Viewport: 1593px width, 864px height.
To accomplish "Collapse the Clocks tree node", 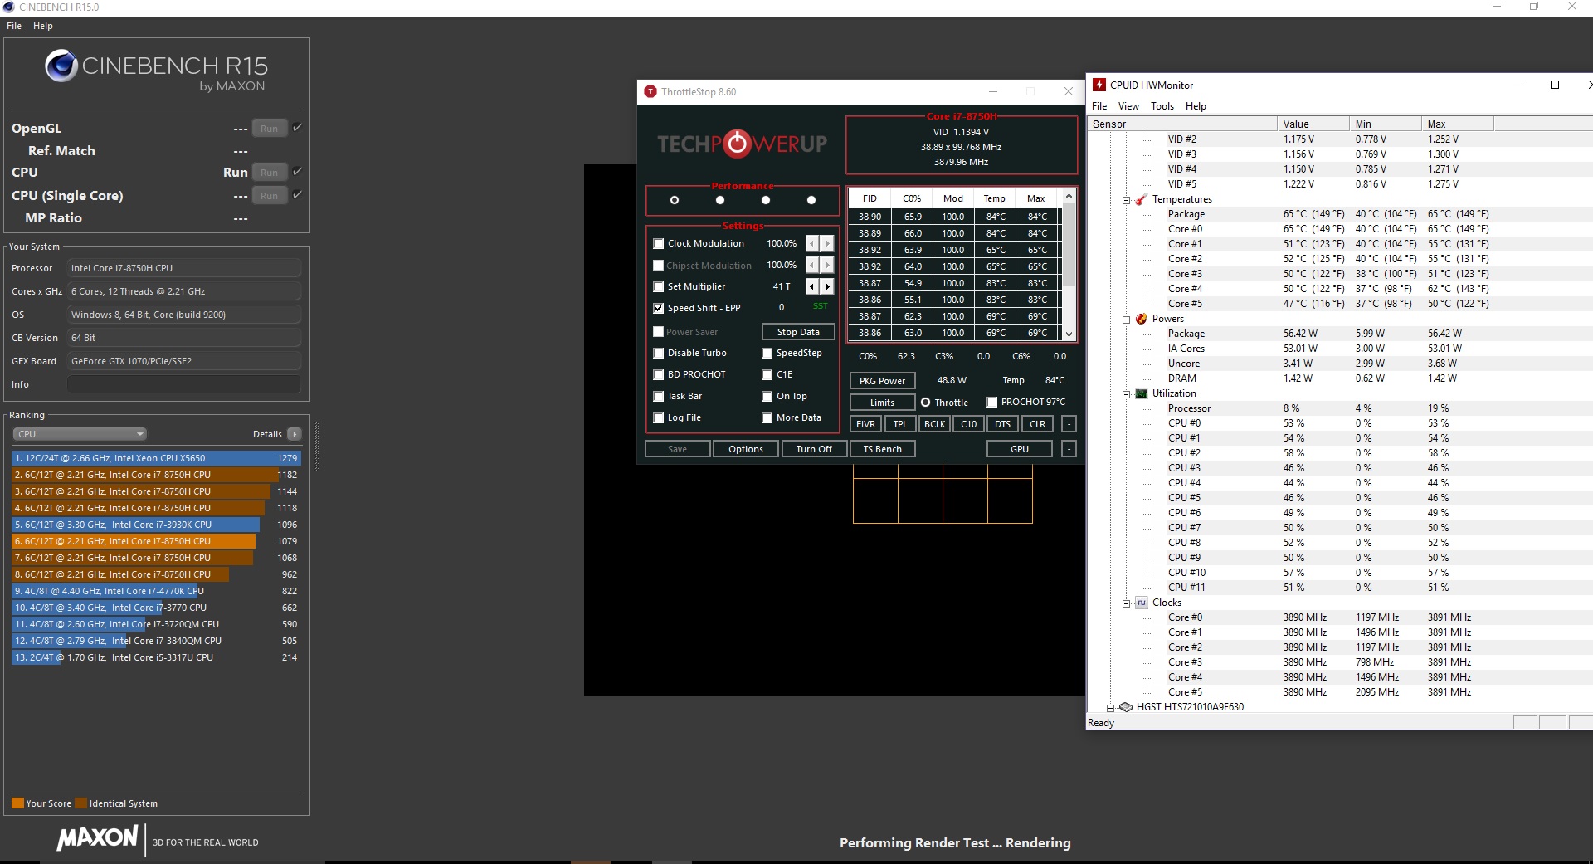I will [1126, 603].
